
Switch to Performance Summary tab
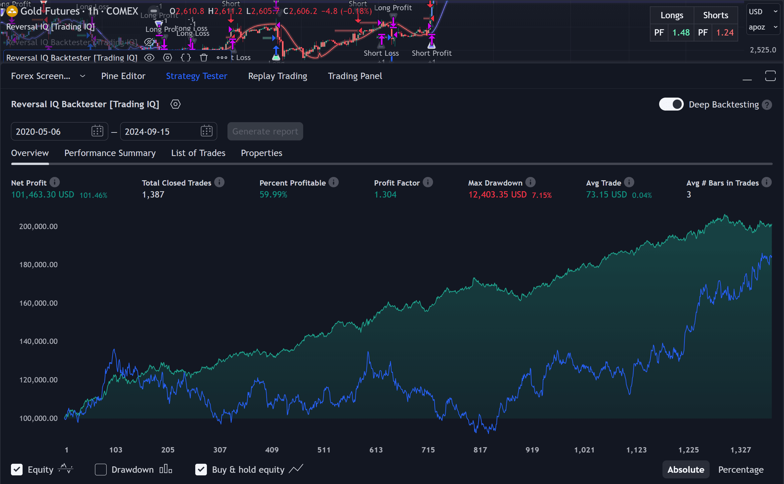[110, 153]
